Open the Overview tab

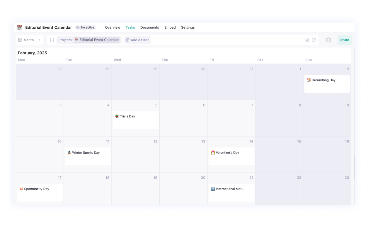tap(113, 27)
